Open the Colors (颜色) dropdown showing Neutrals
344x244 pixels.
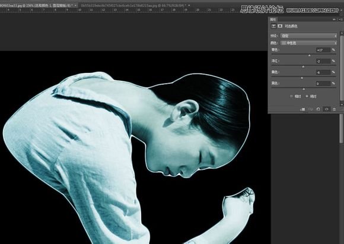pos(308,43)
